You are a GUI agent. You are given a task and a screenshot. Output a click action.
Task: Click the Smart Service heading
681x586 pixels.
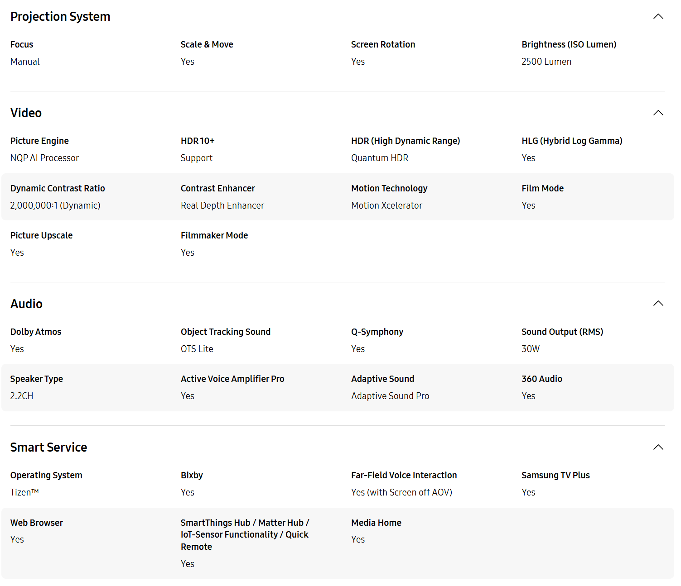tap(48, 448)
